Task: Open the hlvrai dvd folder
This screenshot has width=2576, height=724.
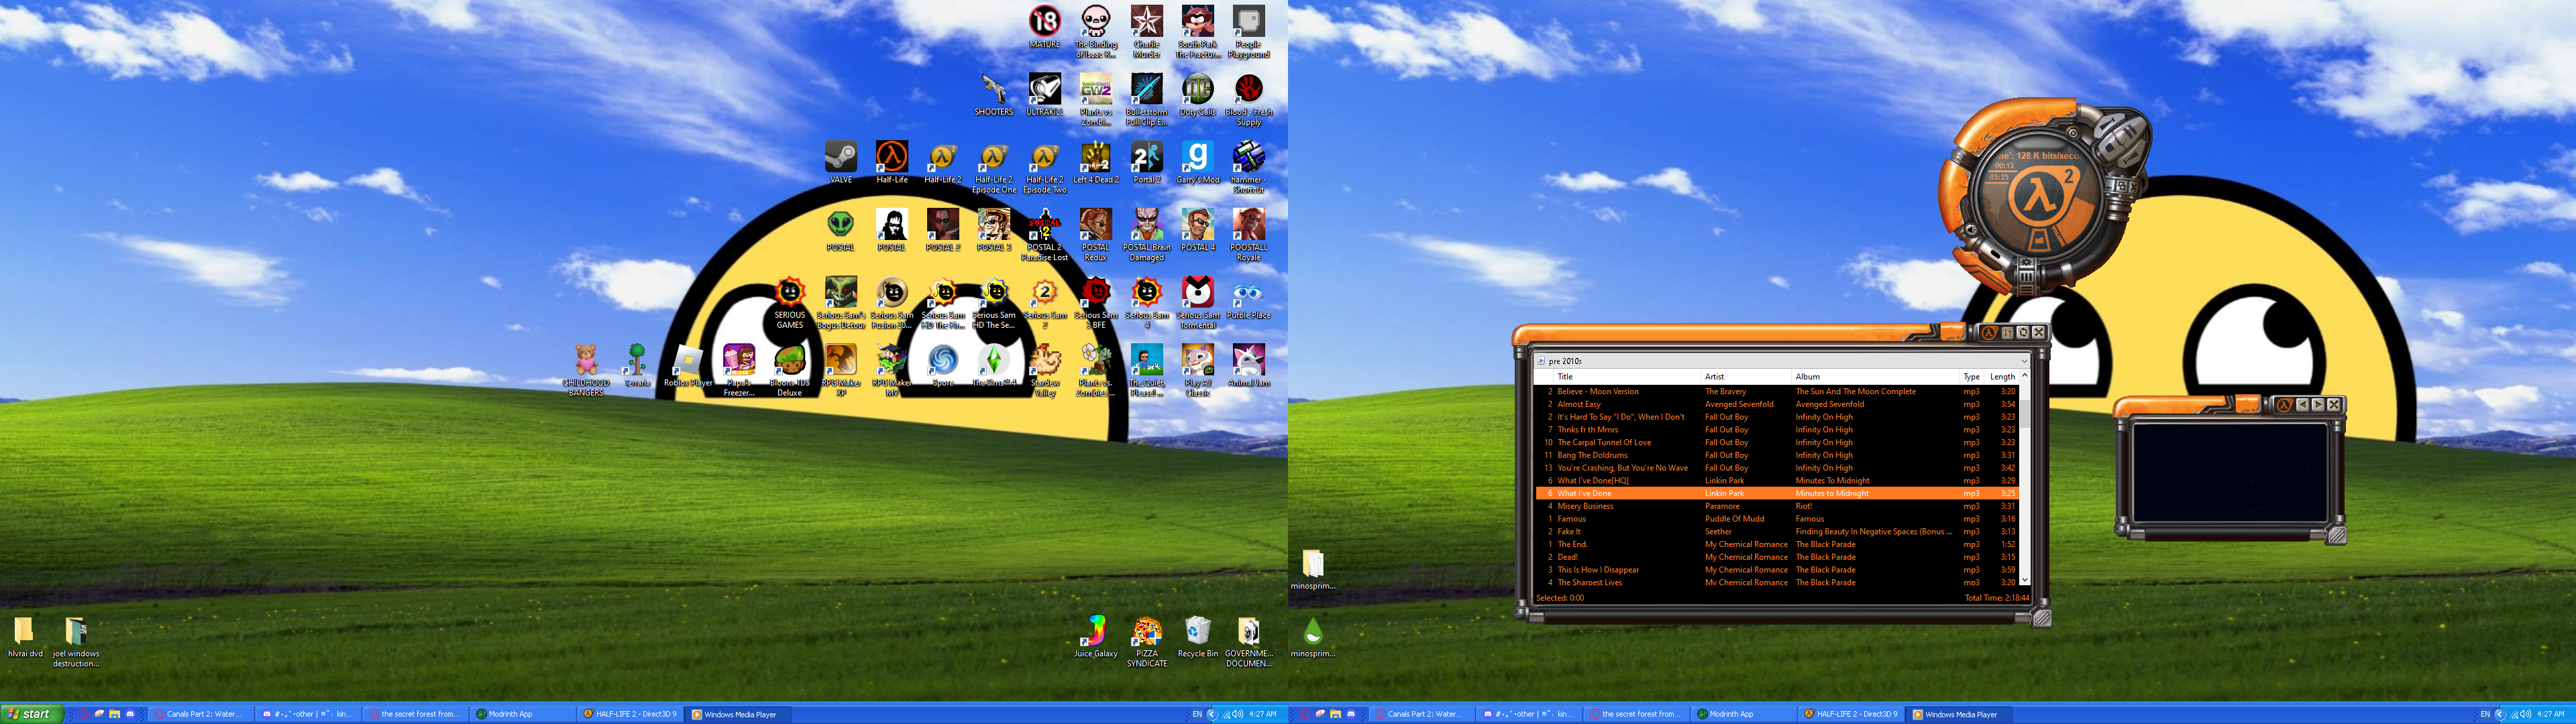Action: (x=25, y=636)
